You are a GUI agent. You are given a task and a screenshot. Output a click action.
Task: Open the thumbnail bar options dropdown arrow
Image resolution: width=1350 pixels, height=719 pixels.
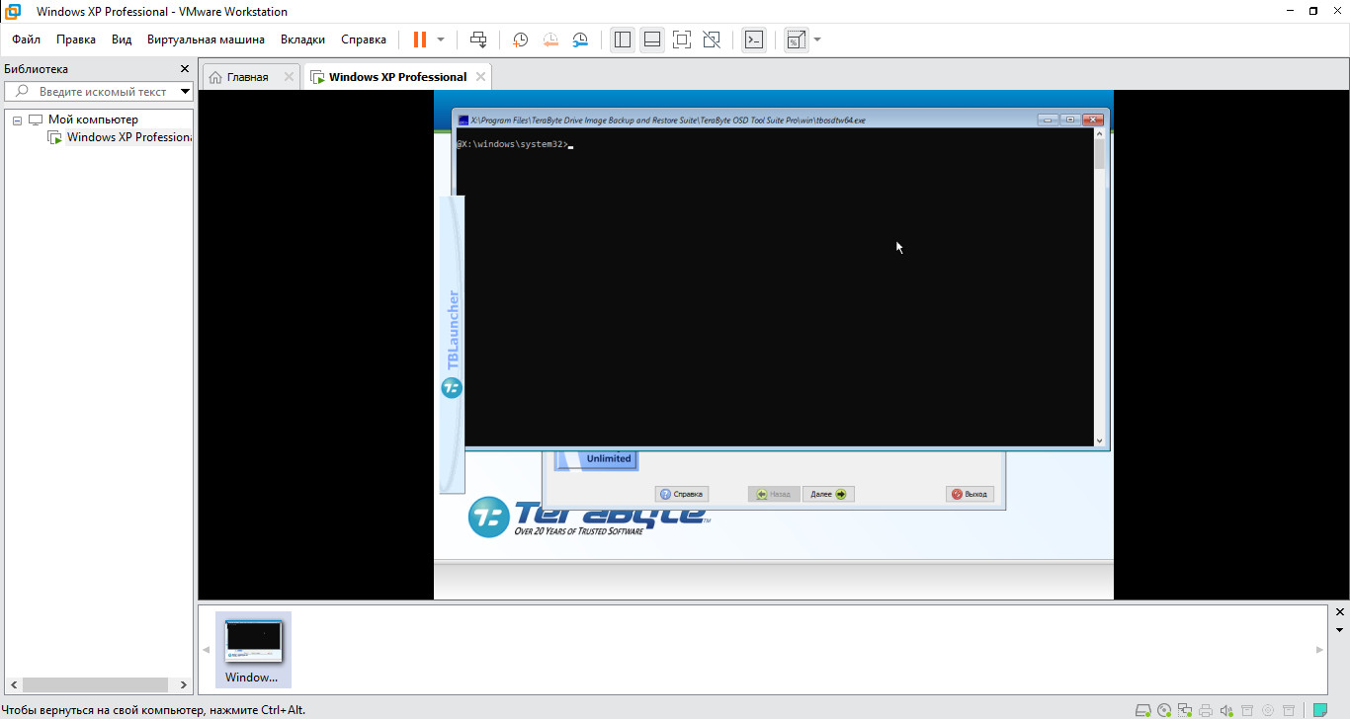click(x=1339, y=629)
